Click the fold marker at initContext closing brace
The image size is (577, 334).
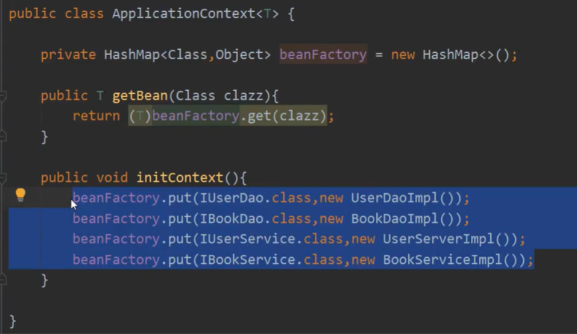[x=2, y=279]
